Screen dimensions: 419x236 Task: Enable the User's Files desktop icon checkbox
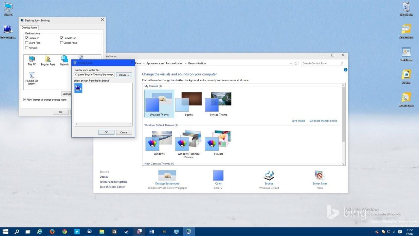pos(27,43)
